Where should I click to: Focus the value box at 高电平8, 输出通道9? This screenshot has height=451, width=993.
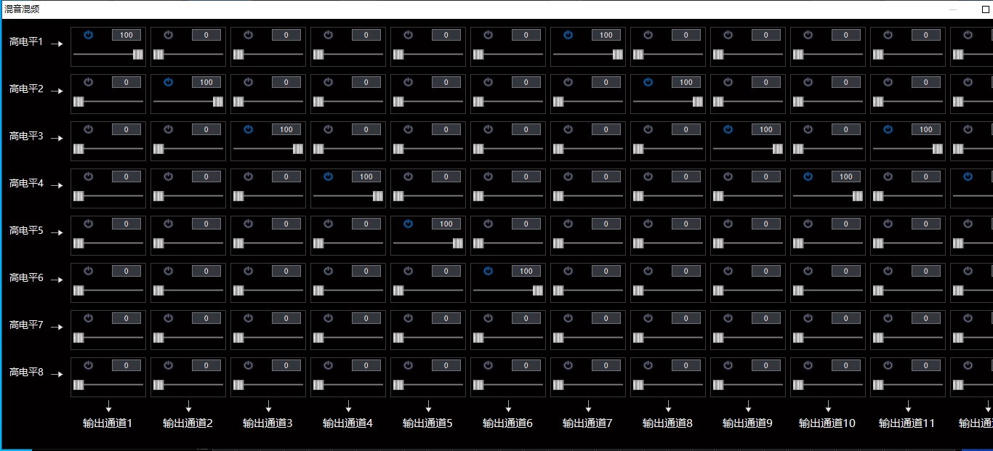point(766,365)
